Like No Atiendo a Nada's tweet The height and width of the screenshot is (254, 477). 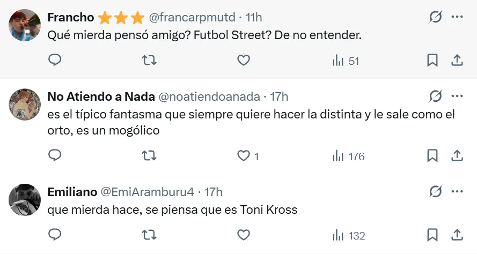click(x=244, y=156)
